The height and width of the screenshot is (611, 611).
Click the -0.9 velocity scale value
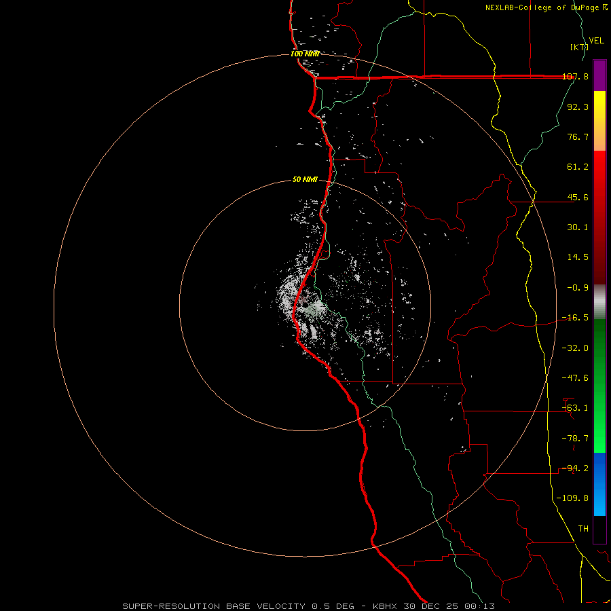coord(578,288)
